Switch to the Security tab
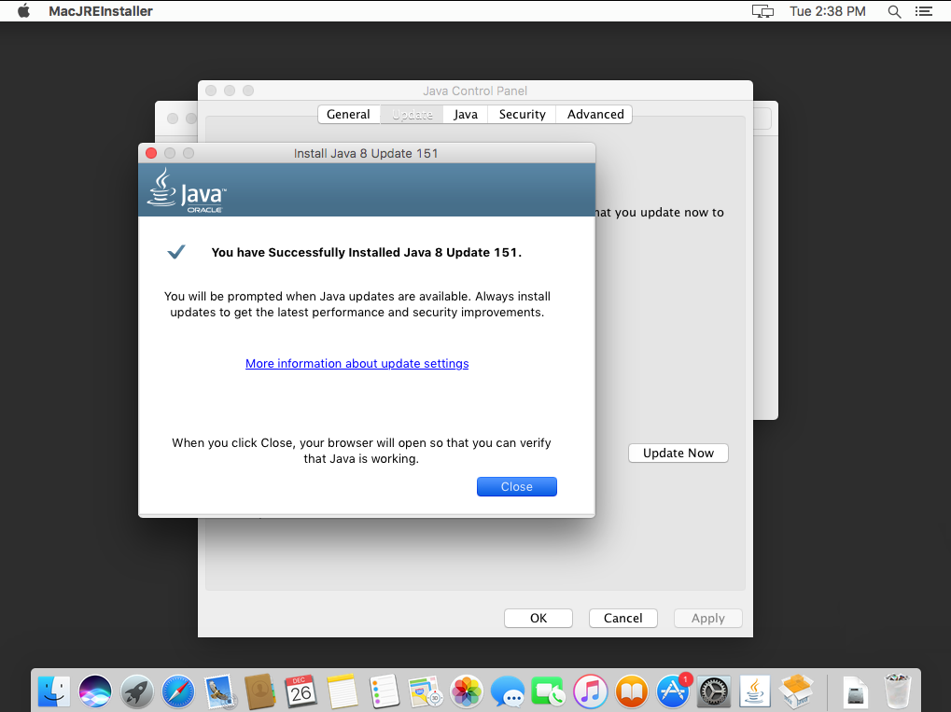The width and height of the screenshot is (951, 712). pos(522,114)
